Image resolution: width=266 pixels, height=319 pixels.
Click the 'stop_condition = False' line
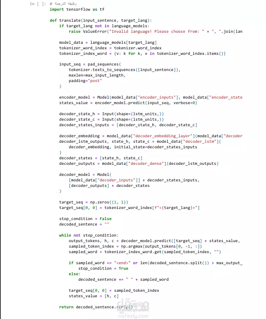click(x=85, y=219)
